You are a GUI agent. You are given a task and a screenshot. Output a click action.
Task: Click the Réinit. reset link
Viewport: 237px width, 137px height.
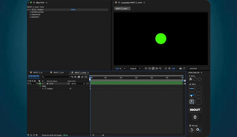click(73, 10)
